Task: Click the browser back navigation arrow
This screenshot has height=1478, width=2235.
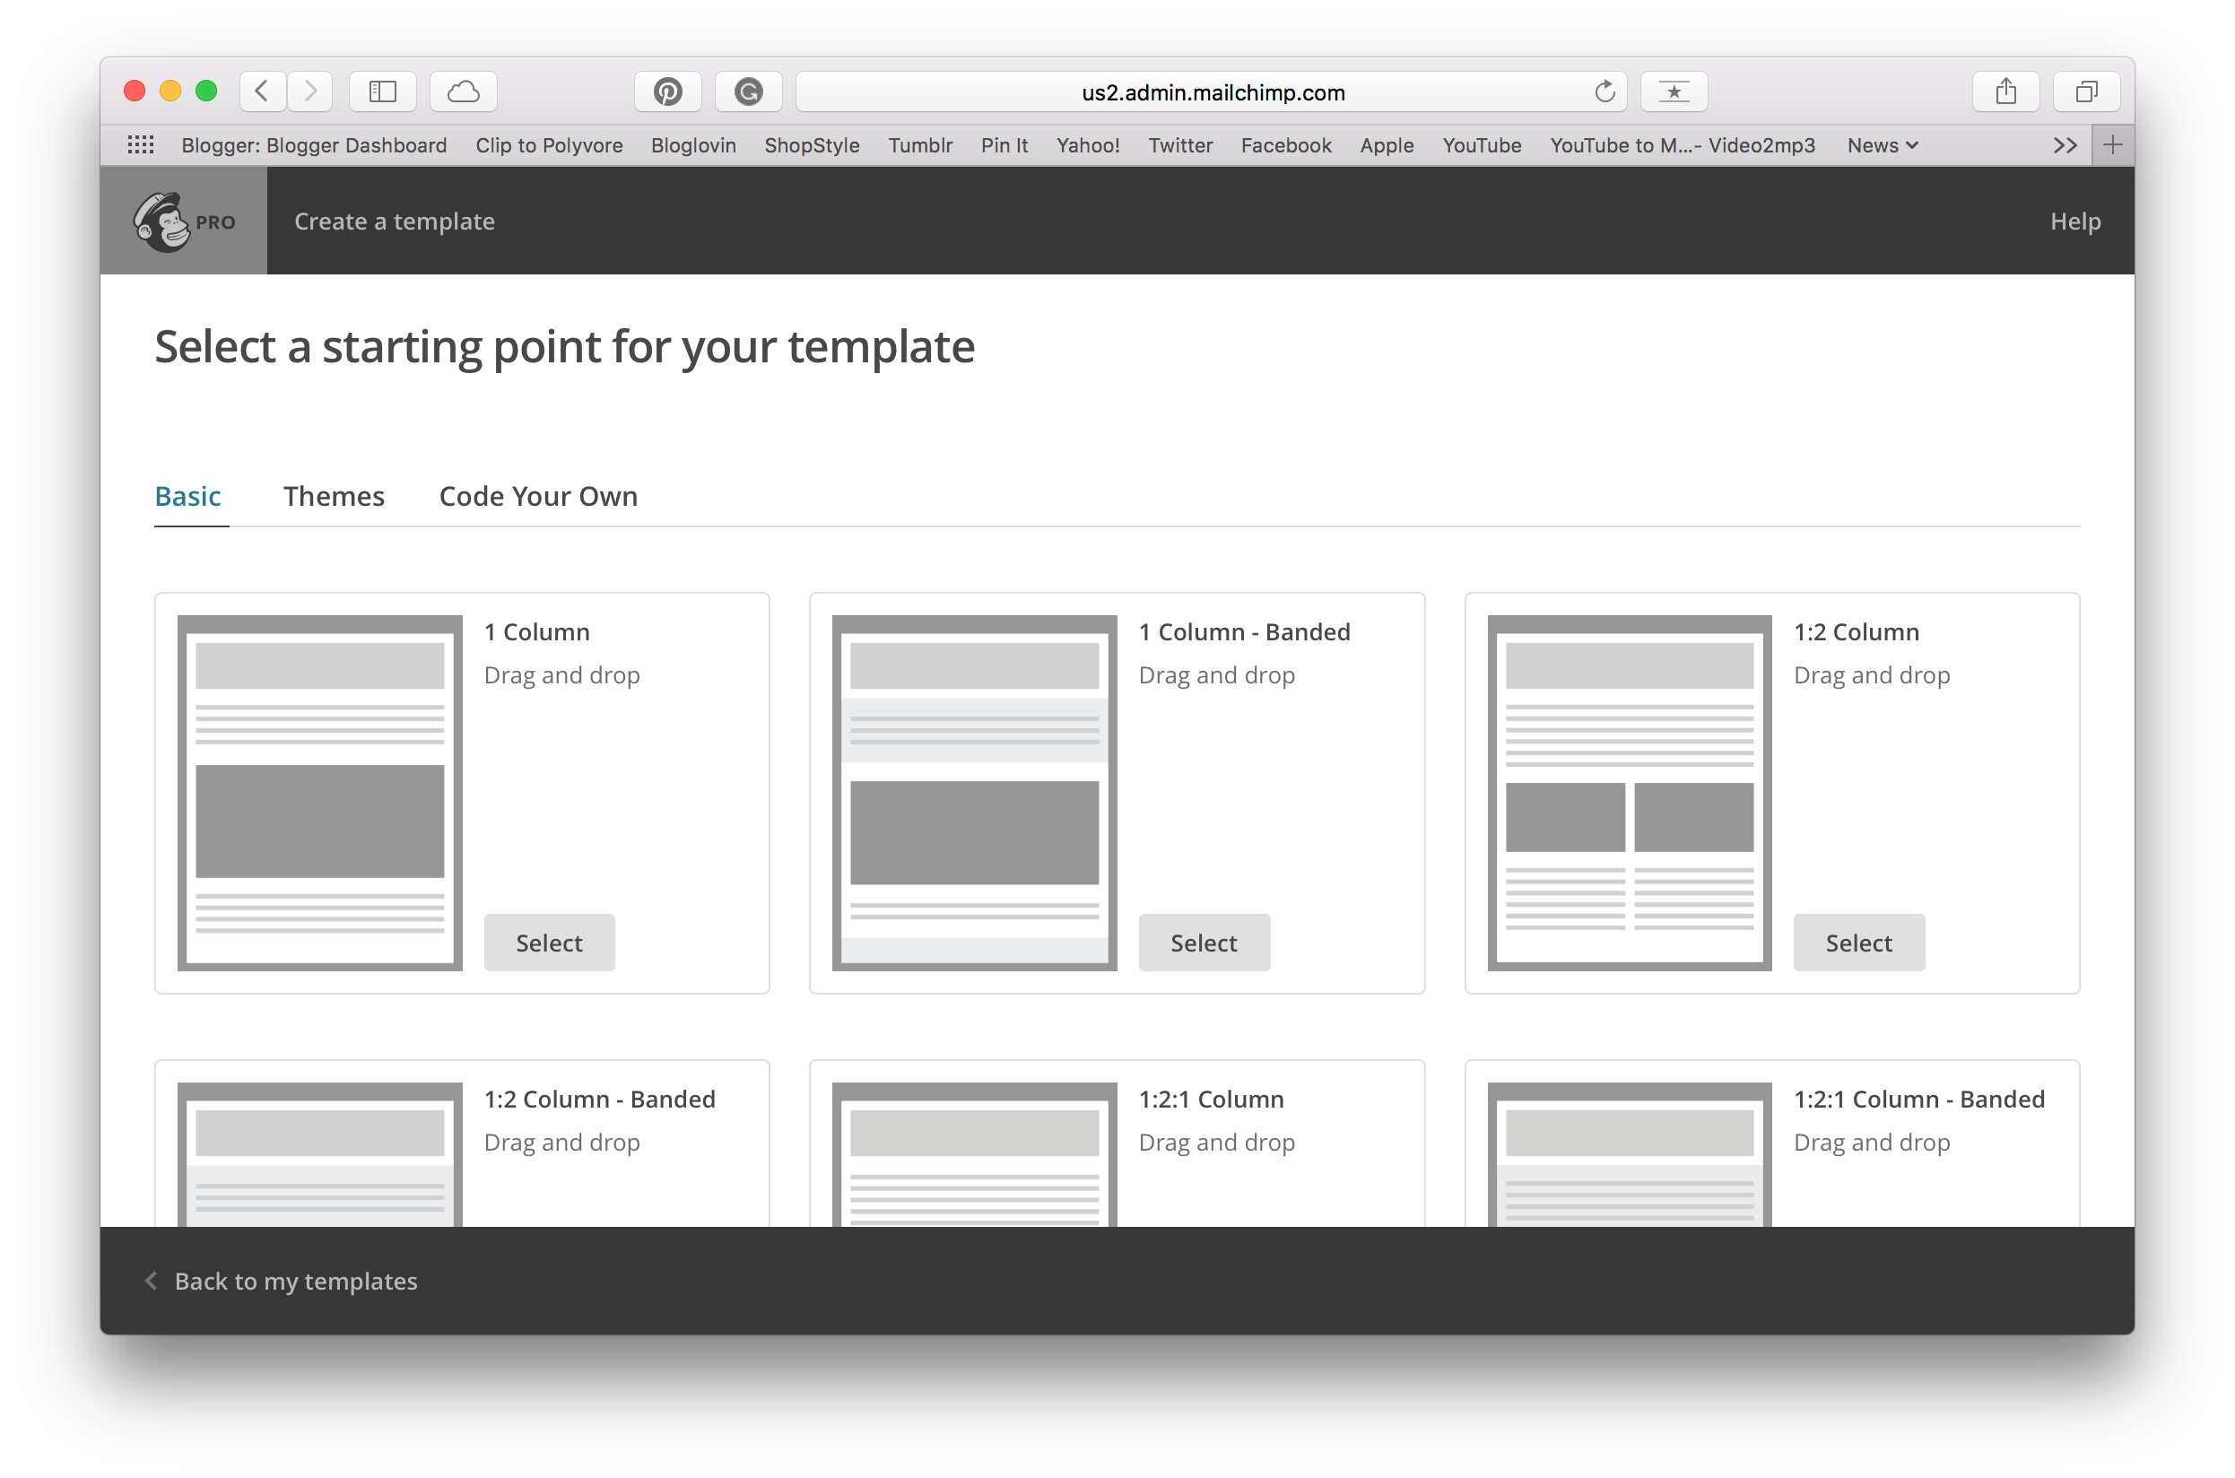Action: (262, 91)
